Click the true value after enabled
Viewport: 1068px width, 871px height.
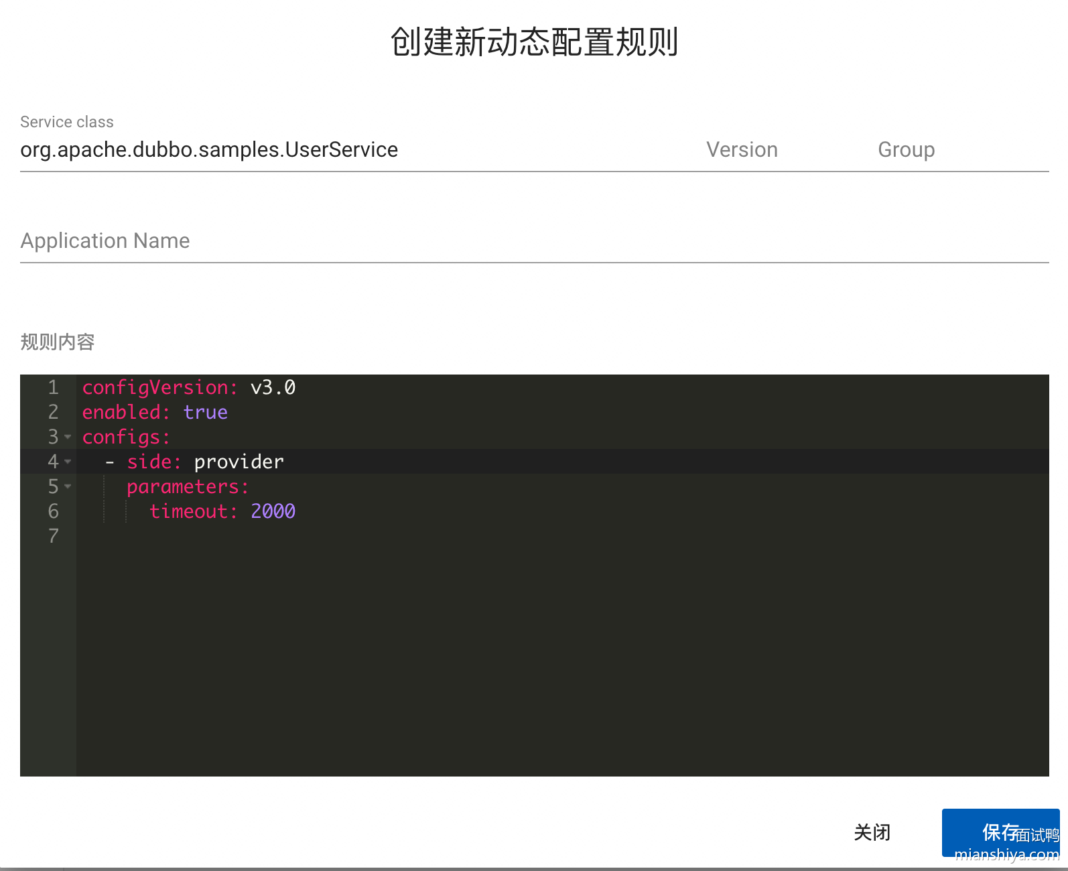click(205, 412)
